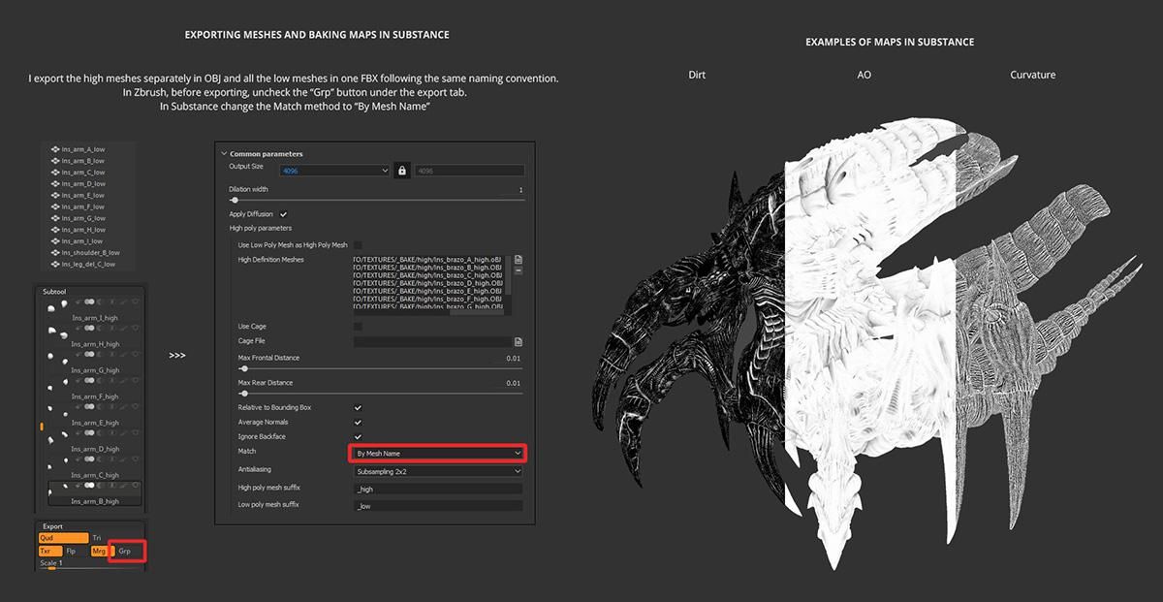Click the High poly mesh suffix field
This screenshot has height=602, width=1163.
pos(438,491)
